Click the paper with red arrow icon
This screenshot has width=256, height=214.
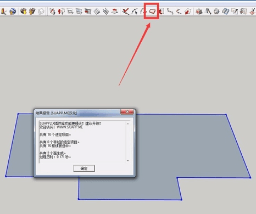tap(188, 12)
